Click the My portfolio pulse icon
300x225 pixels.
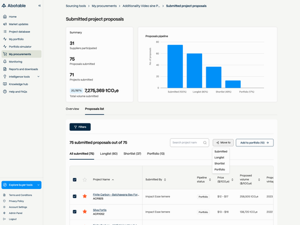pyautogui.click(x=5, y=39)
